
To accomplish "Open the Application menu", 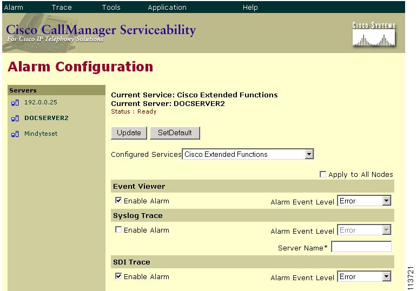I will [x=167, y=7].
